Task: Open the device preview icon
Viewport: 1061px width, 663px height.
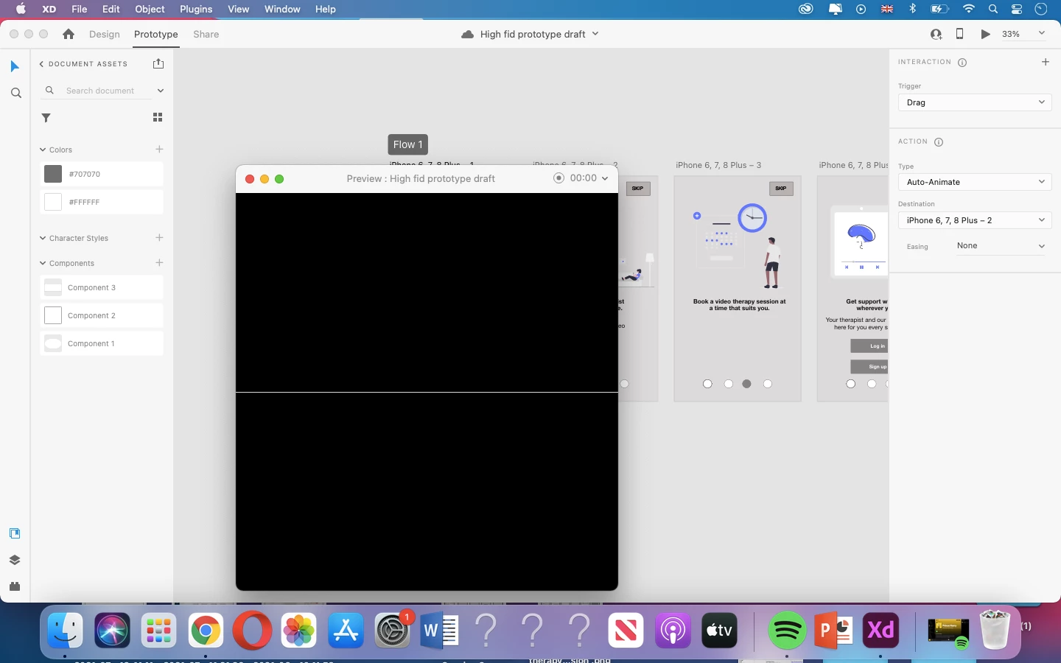Action: click(x=959, y=34)
